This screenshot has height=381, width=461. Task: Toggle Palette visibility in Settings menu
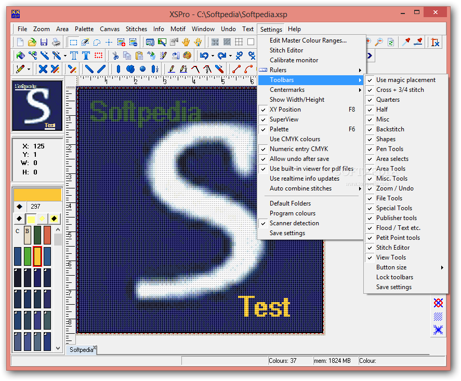[x=311, y=129]
